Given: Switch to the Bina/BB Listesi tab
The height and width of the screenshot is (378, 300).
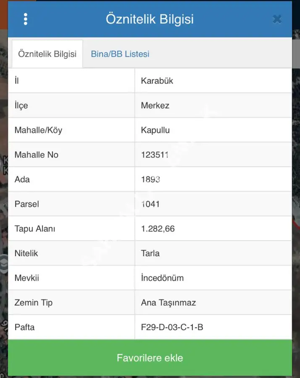Looking at the screenshot, I should tap(120, 54).
